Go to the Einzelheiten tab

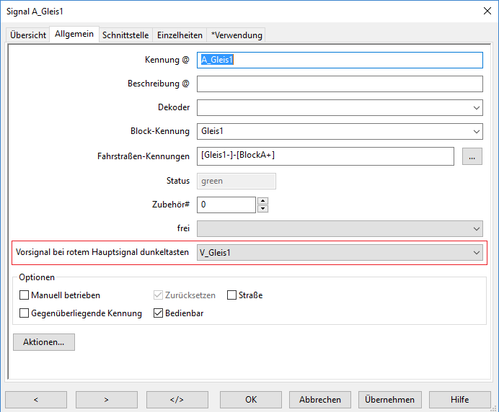pos(180,35)
